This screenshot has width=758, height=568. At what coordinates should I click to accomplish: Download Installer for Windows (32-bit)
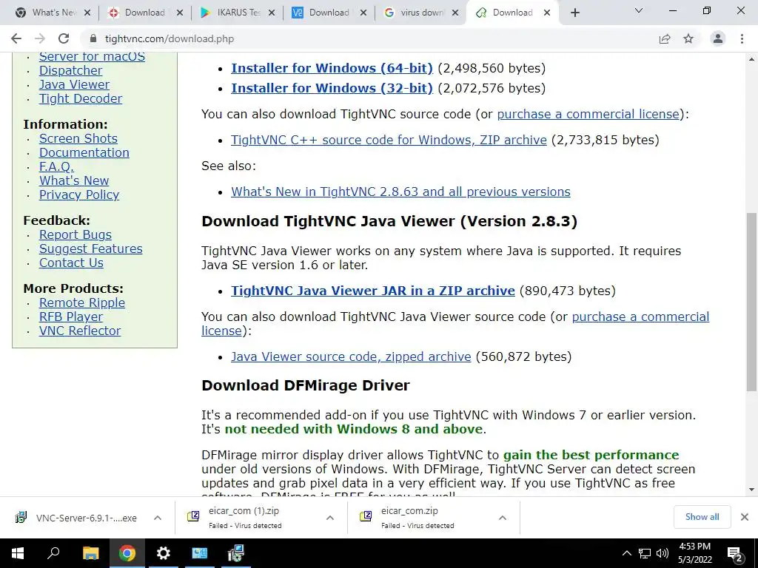click(332, 89)
